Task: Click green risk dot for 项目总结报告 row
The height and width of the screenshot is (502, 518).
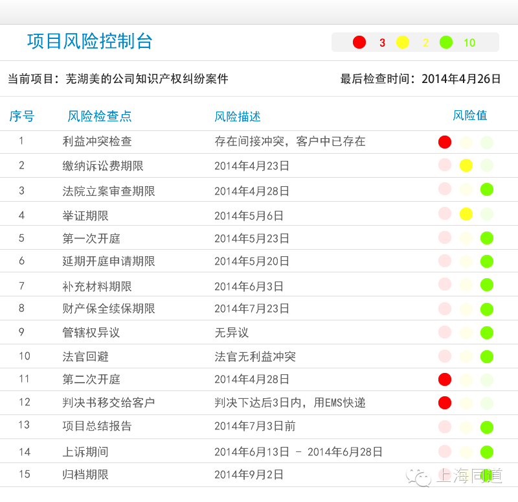Action: coord(487,427)
